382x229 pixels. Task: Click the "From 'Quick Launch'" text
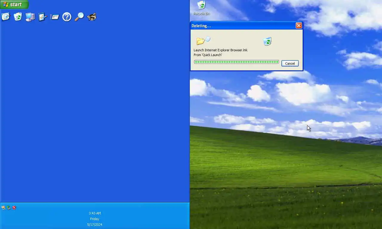[208, 55]
